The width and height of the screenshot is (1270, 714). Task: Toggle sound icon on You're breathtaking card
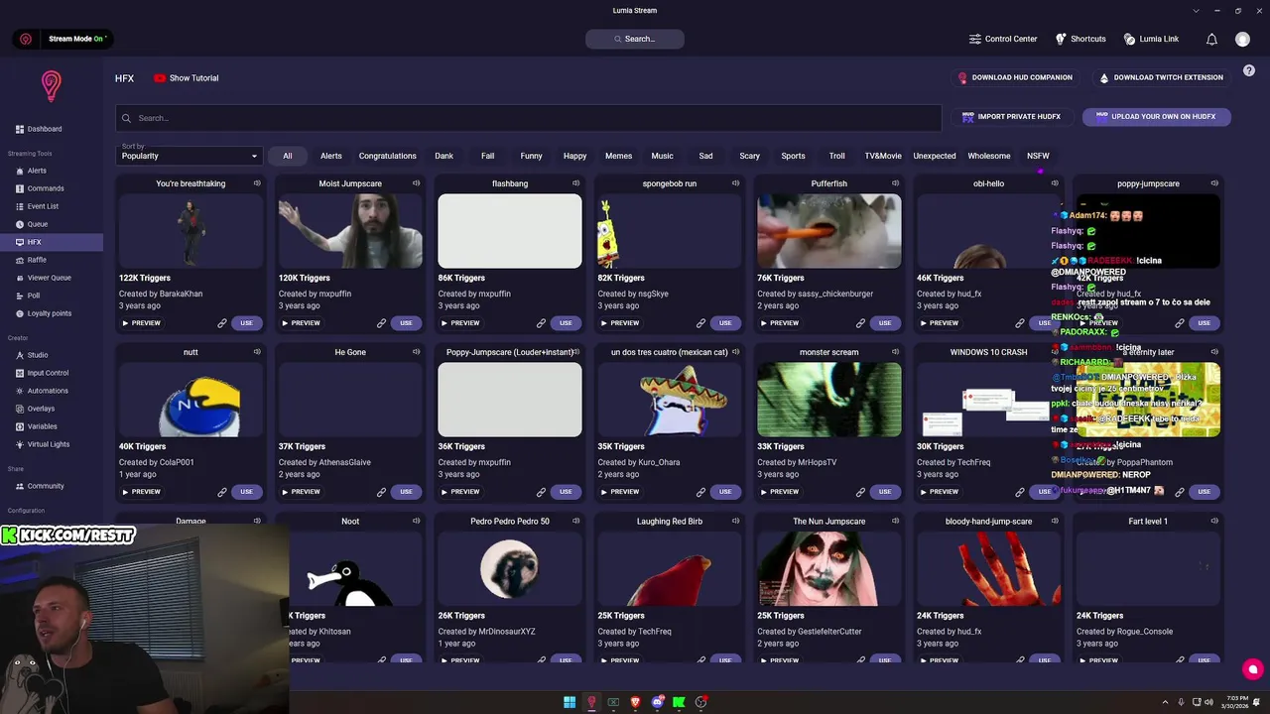pos(257,183)
